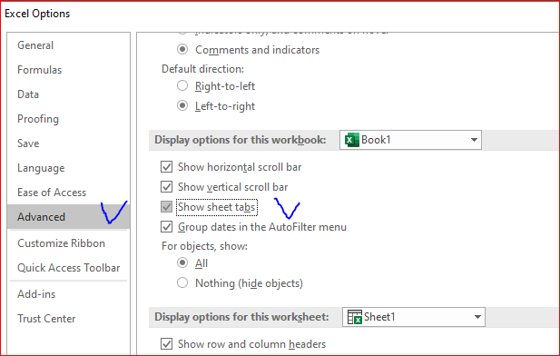Open Quick Access Toolbar settings
The height and width of the screenshot is (356, 560).
point(69,268)
